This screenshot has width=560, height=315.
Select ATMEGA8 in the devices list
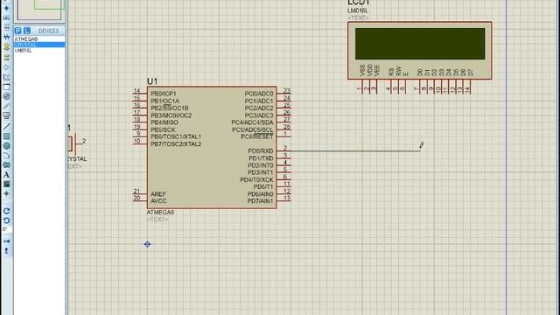tap(39, 38)
